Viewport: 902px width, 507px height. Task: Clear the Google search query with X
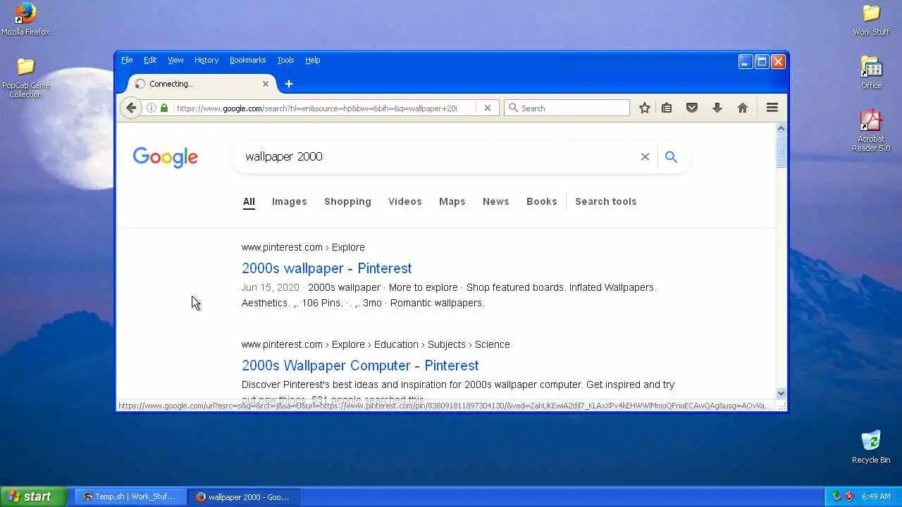[645, 156]
